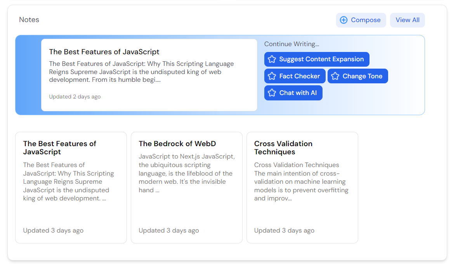Click the featured note's excerpt text
The width and height of the screenshot is (451, 264).
pos(141,72)
